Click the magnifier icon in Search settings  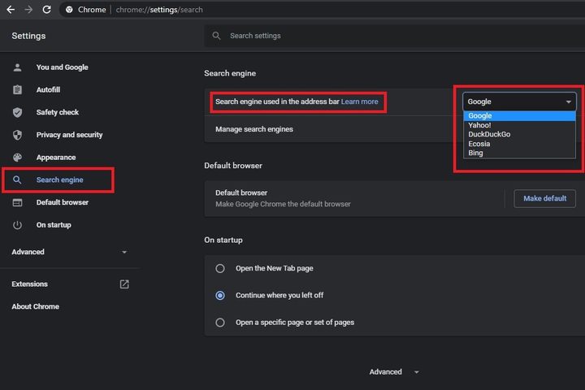click(216, 36)
